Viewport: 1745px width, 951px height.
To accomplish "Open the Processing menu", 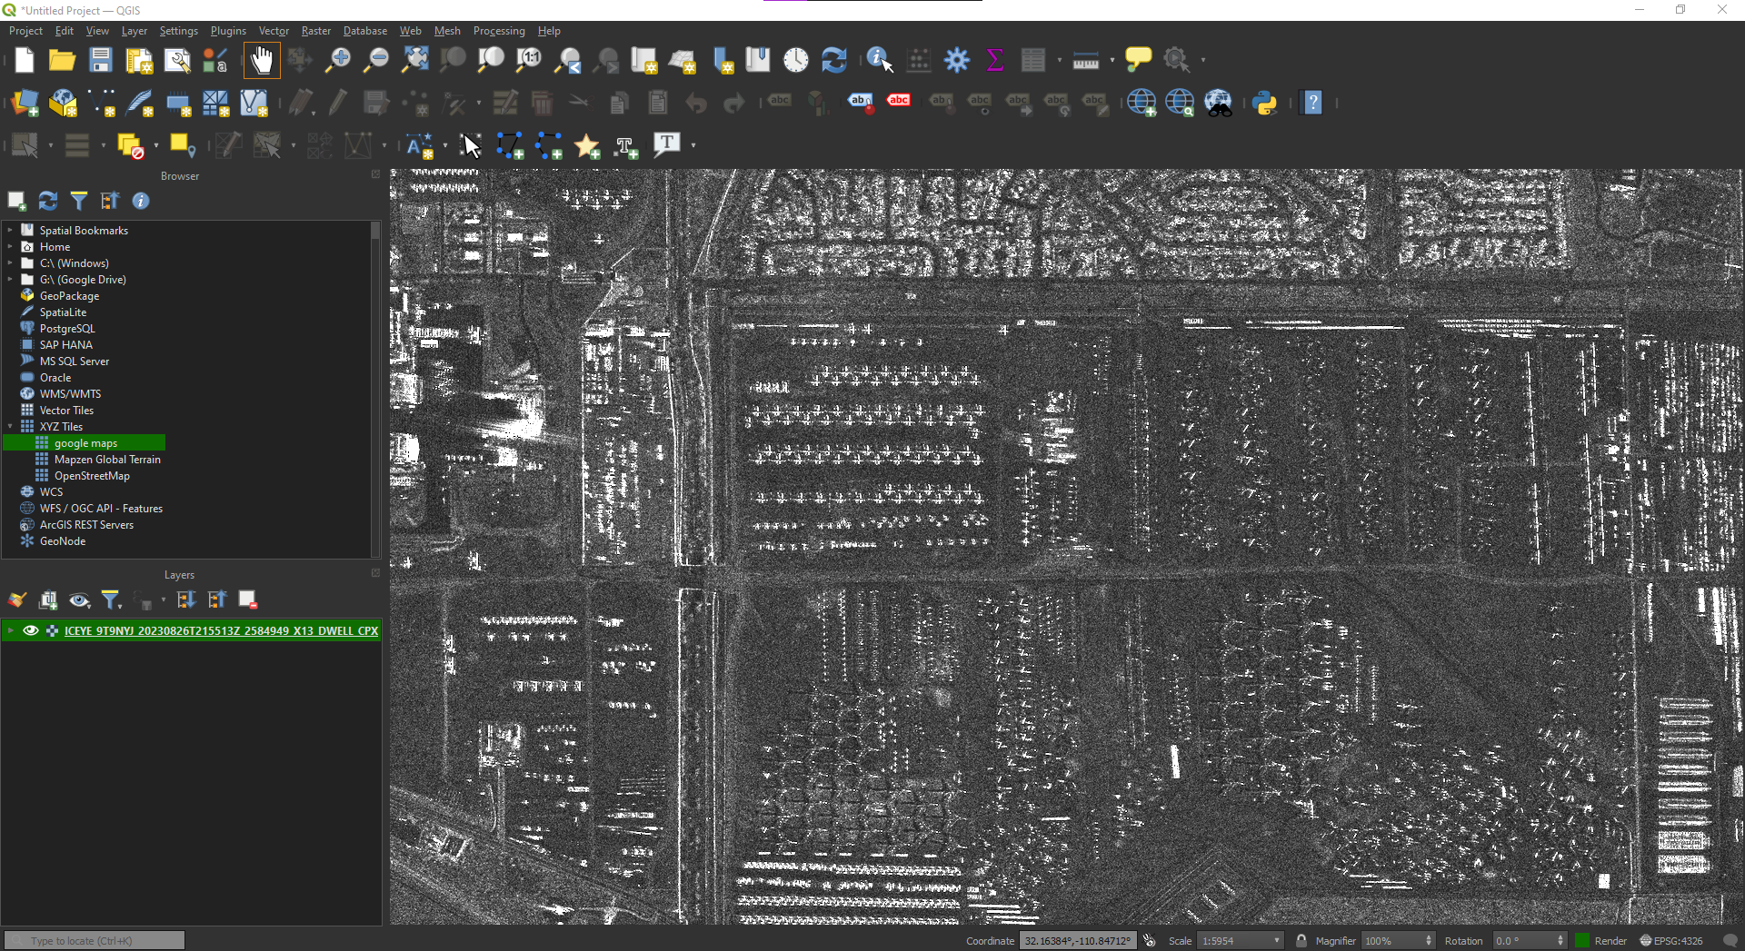I will pyautogui.click(x=499, y=31).
